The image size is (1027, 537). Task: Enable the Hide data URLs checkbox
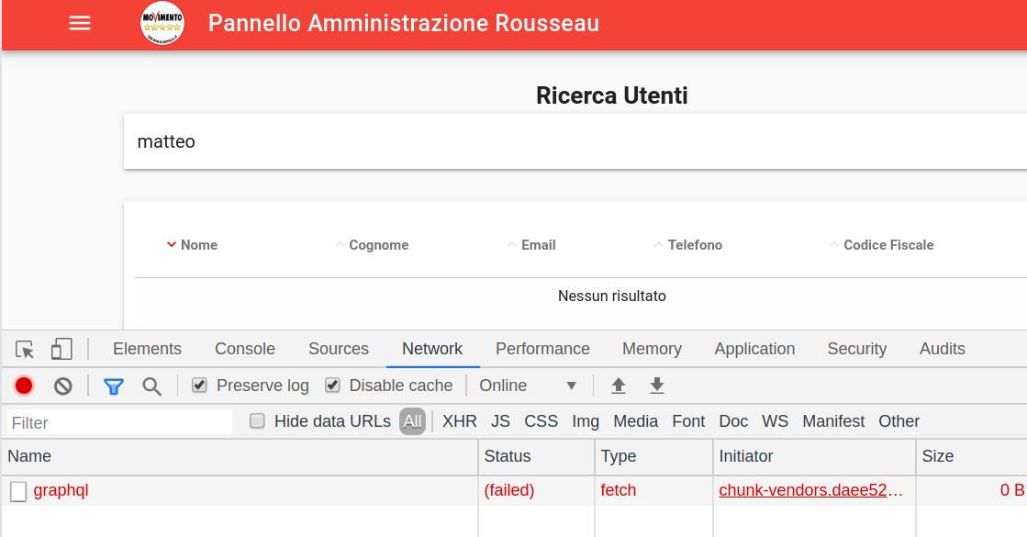257,421
